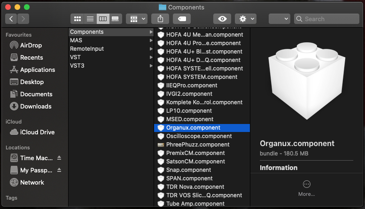
Task: Select HOFA 4U Pro...e.component
Action: tap(202, 43)
